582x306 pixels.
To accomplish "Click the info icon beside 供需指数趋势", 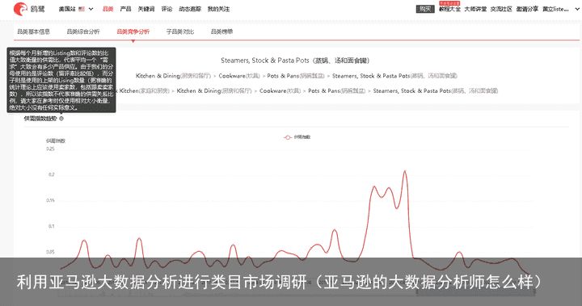I will pyautogui.click(x=61, y=119).
